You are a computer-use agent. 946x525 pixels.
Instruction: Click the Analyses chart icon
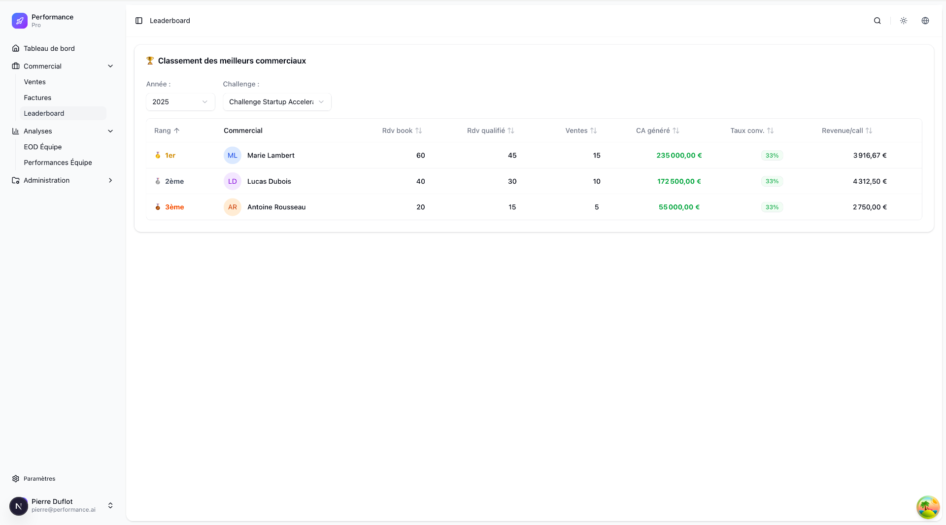[15, 131]
